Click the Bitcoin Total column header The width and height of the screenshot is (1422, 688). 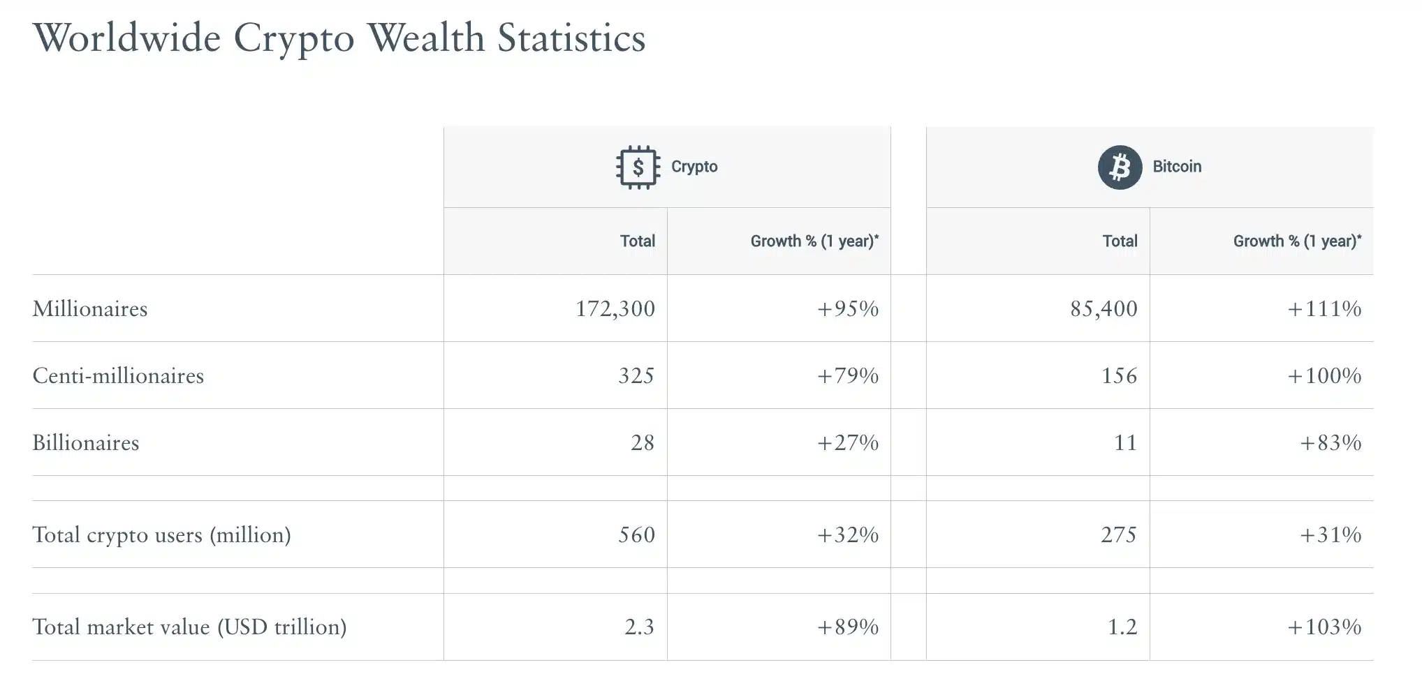pyautogui.click(x=1120, y=241)
